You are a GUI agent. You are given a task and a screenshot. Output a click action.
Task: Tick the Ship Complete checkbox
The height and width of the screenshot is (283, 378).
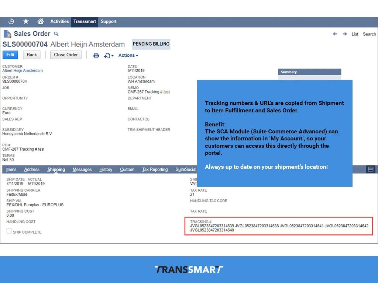pyautogui.click(x=9, y=231)
